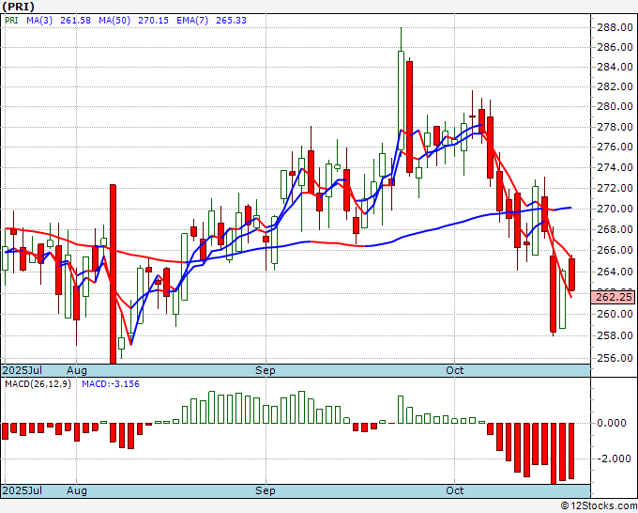
Task: Click the 282.00 price axis label
Action: point(615,86)
